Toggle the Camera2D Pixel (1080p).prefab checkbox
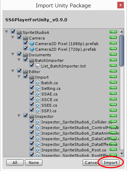This screenshot has height=171, width=127. point(25,43)
